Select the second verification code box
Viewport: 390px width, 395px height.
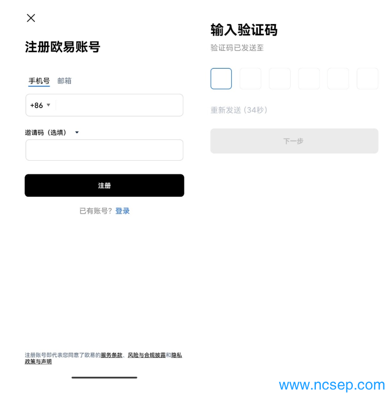tap(250, 78)
